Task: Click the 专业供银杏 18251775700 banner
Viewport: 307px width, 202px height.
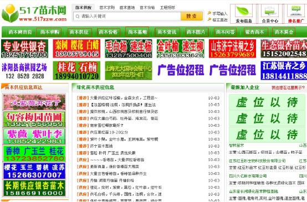Action: (24, 49)
